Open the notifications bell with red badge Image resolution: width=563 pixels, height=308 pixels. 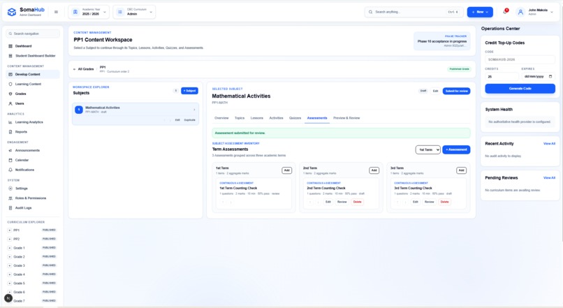pyautogui.click(x=505, y=12)
